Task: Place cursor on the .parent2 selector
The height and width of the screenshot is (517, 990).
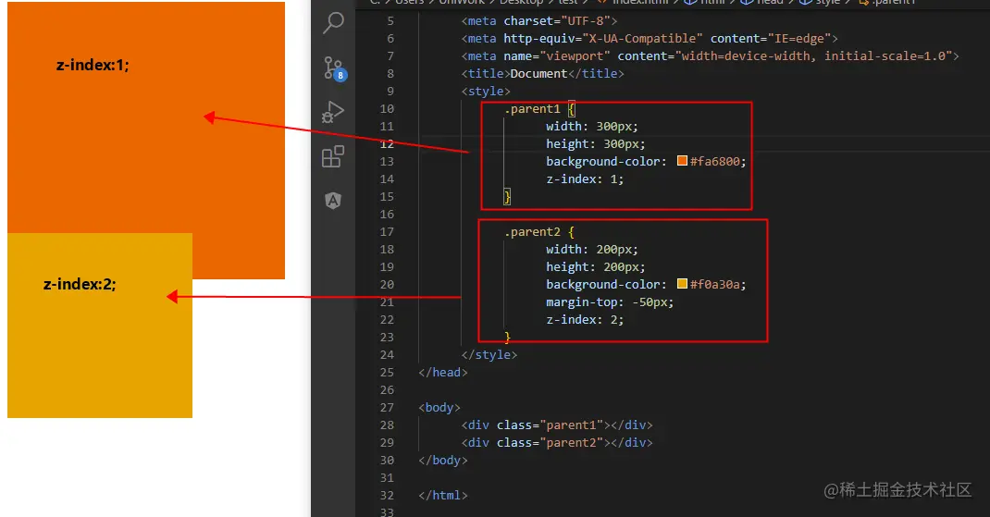Action: (x=532, y=231)
